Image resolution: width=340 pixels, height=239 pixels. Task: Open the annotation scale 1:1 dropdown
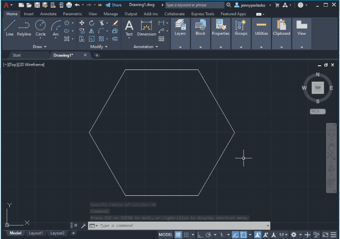coord(283,235)
